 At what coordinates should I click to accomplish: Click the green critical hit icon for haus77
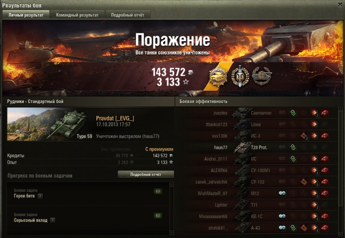[293, 147]
